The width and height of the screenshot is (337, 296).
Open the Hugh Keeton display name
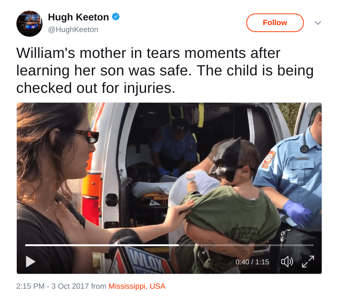[78, 17]
